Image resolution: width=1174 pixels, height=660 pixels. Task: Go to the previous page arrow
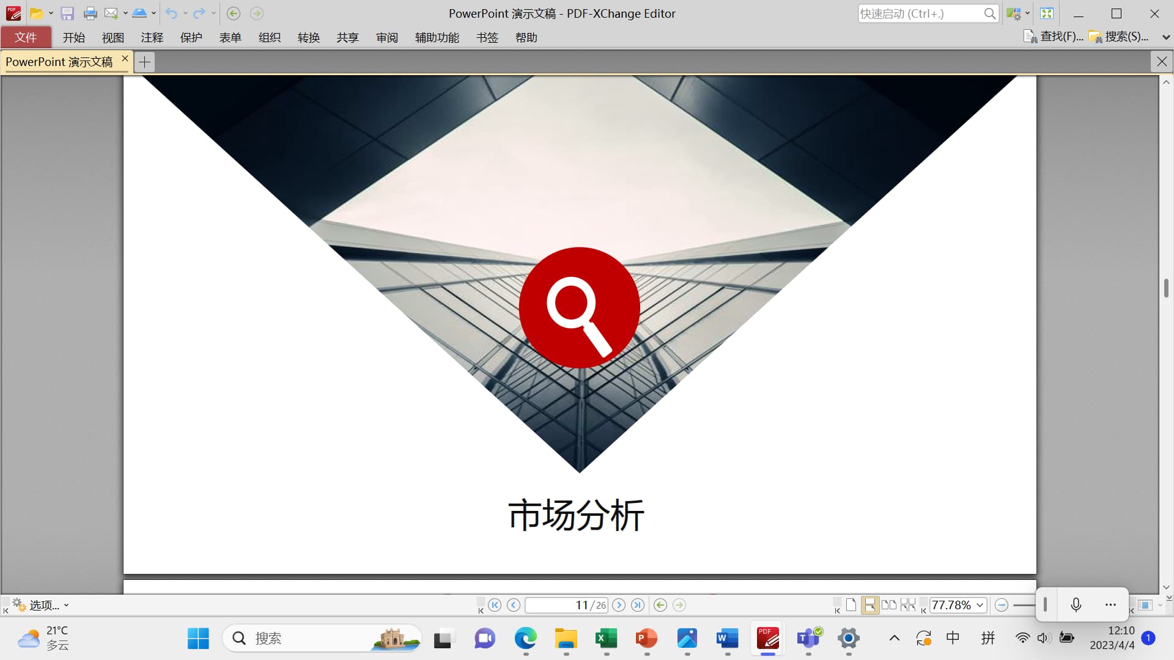click(x=514, y=605)
